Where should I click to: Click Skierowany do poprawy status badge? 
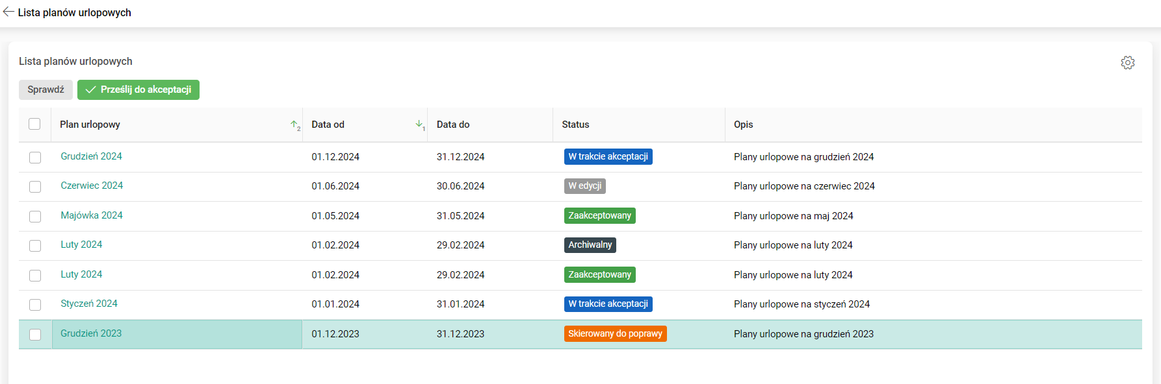pyautogui.click(x=615, y=333)
